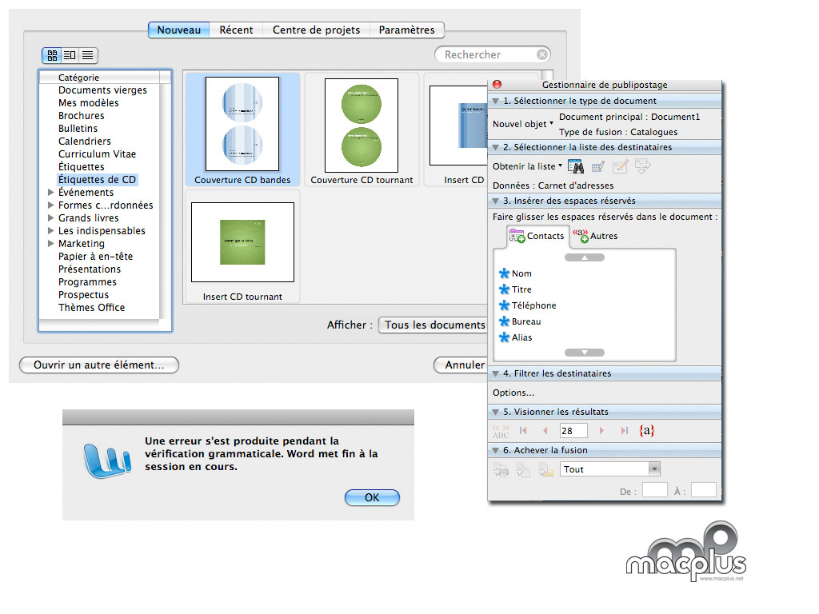Screen dimensions: 819x614
Task: Expand the Événements category
Action: coord(51,193)
